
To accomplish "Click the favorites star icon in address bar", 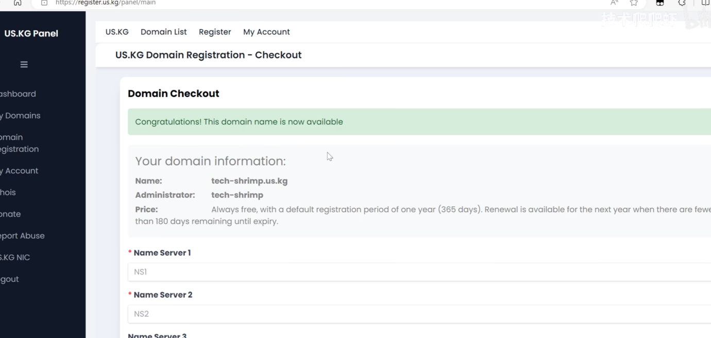I will (634, 3).
